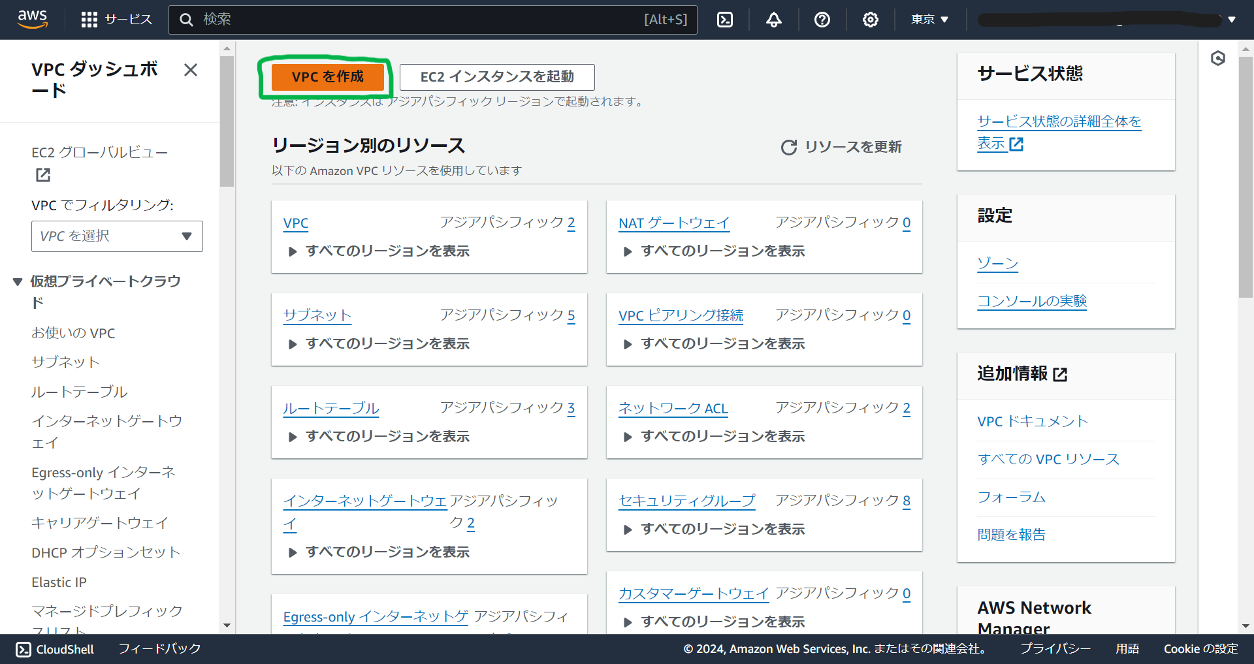Click the help question mark icon
Screen dimensions: 1254x664
(822, 19)
